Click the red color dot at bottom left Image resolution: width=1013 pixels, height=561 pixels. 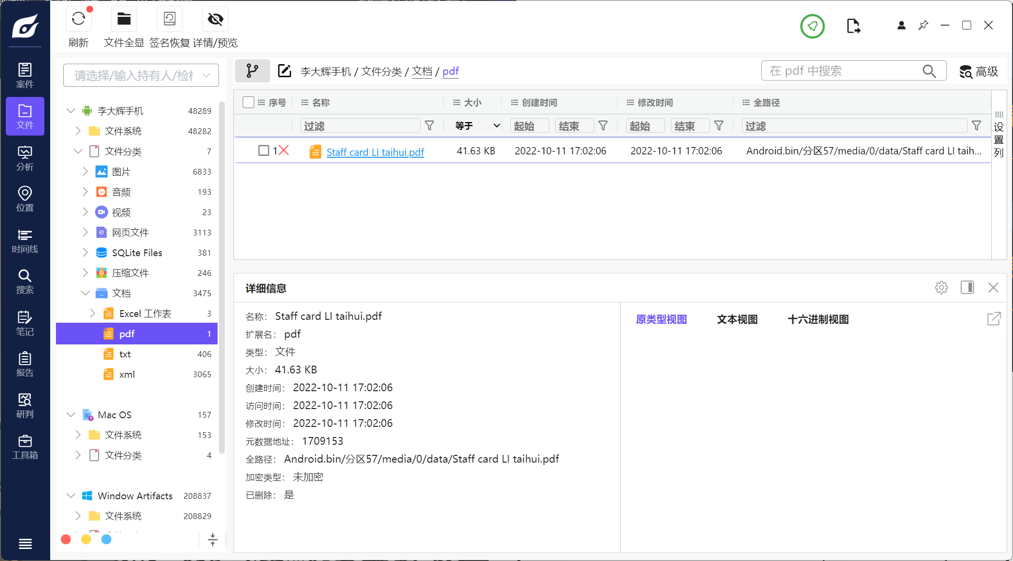click(66, 539)
